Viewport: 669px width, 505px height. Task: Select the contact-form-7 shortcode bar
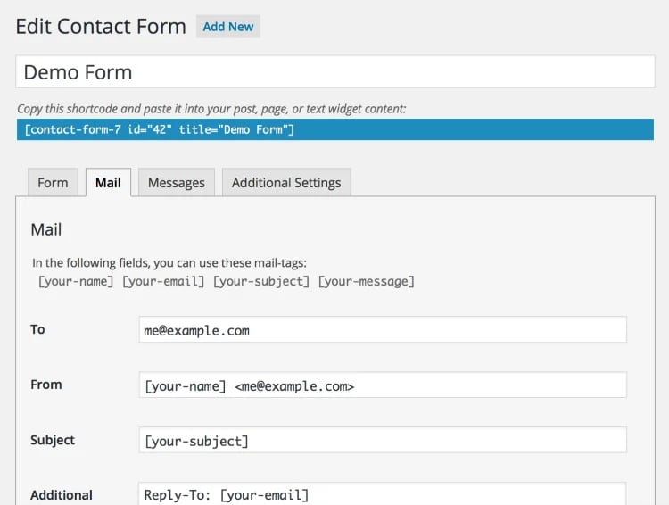tap(334, 129)
